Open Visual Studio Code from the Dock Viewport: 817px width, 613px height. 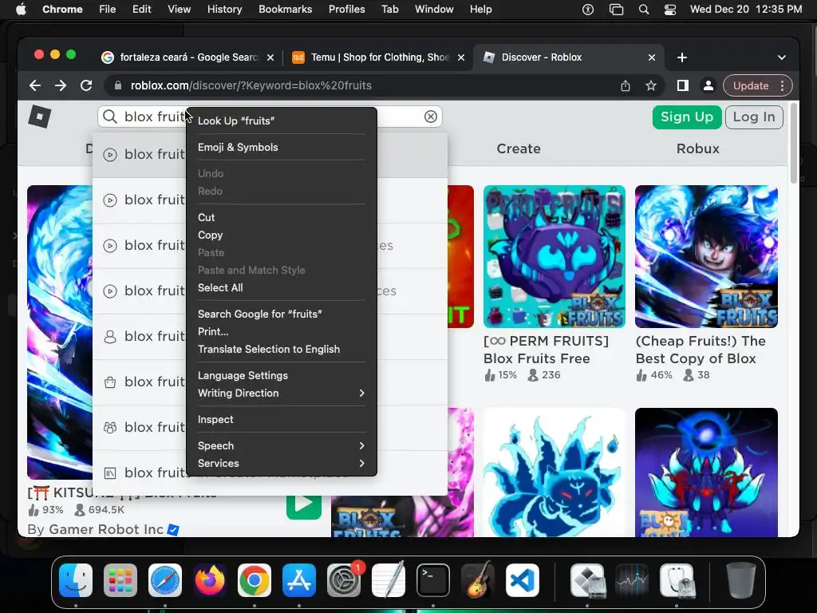click(x=523, y=580)
